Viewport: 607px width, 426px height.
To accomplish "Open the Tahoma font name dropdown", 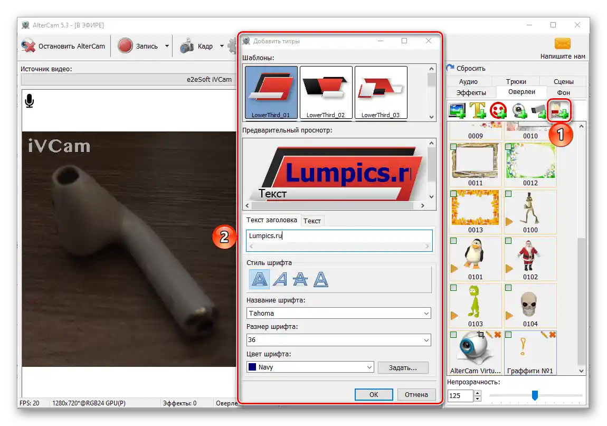I will (x=339, y=314).
